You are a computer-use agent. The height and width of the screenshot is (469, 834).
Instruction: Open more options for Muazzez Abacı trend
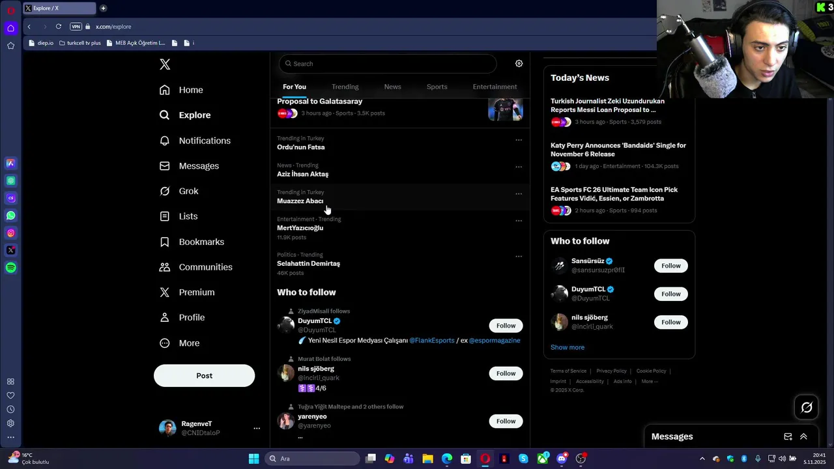click(519, 193)
